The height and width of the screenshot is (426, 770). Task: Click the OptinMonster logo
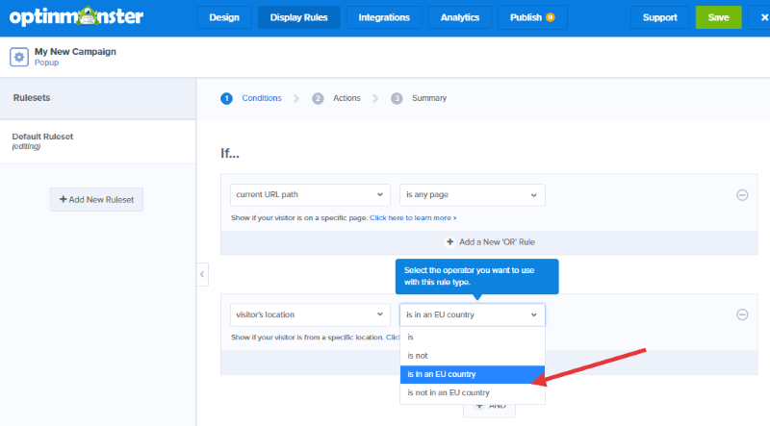(75, 17)
